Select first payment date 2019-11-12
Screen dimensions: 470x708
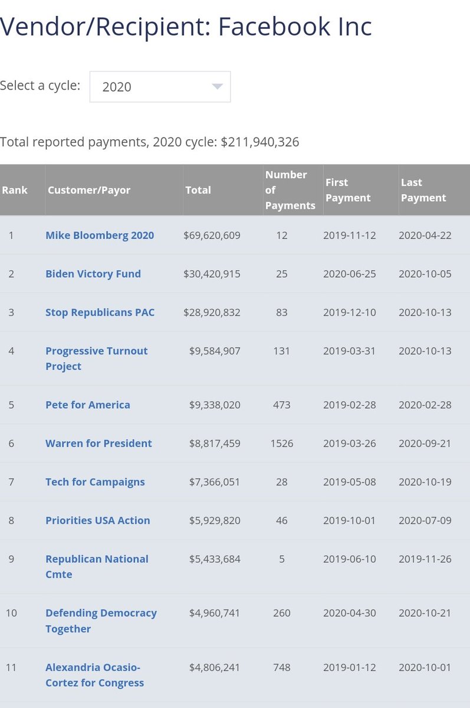[350, 235]
